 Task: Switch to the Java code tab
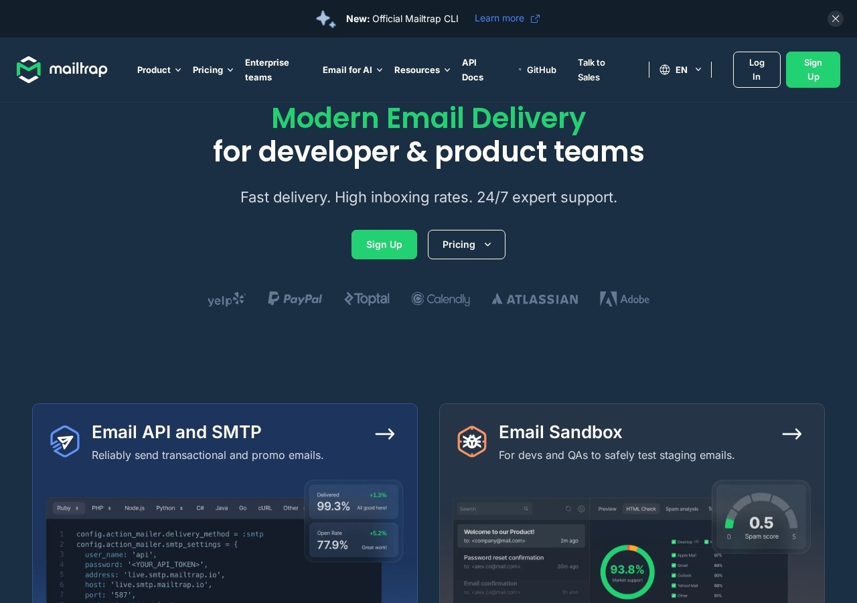(222, 508)
